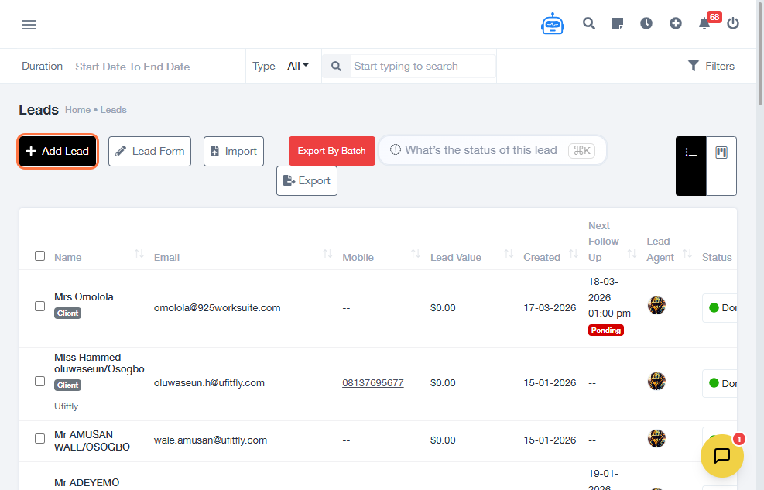764x490 pixels.
Task: Select the Mrs Omolola row checkbox
Action: [x=40, y=307]
